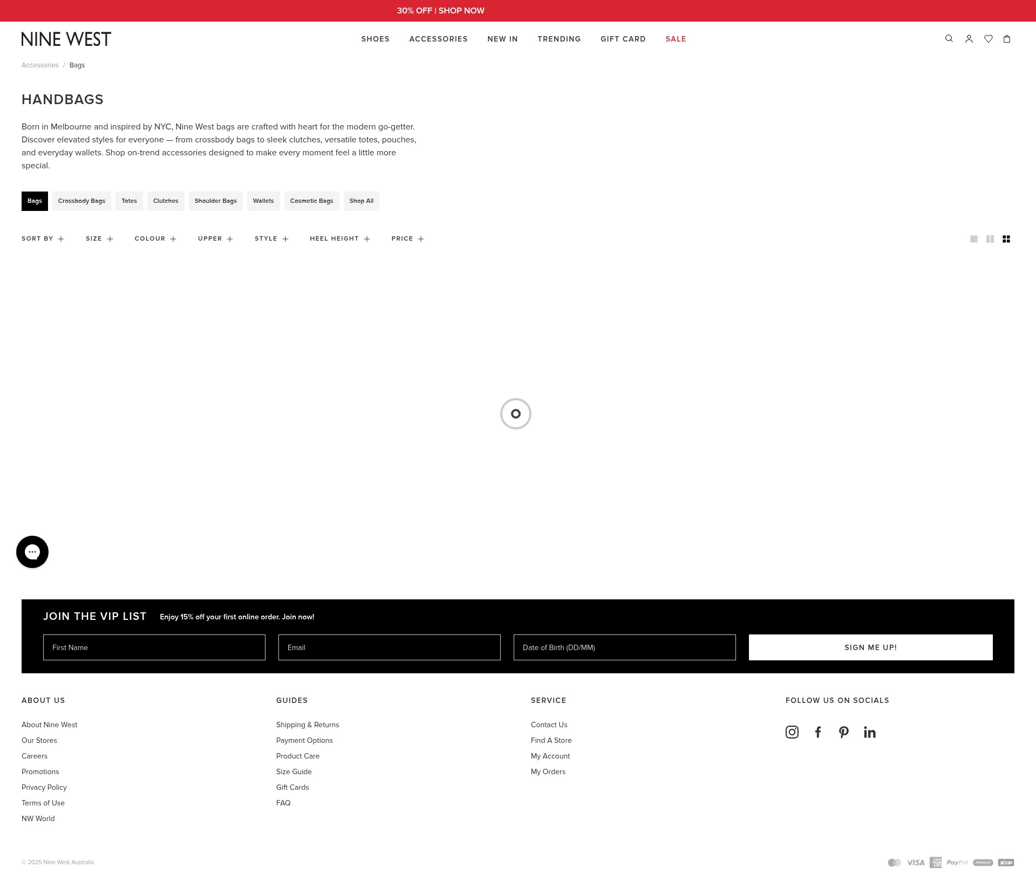Go to Accessories breadcrumb
This screenshot has width=1036, height=888.
point(40,65)
